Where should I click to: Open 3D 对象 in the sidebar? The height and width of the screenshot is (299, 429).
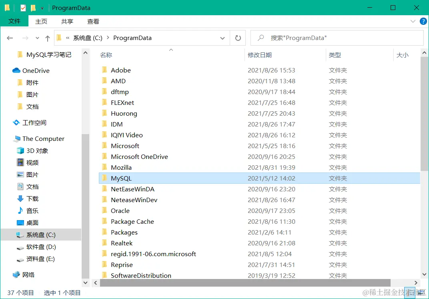point(37,151)
